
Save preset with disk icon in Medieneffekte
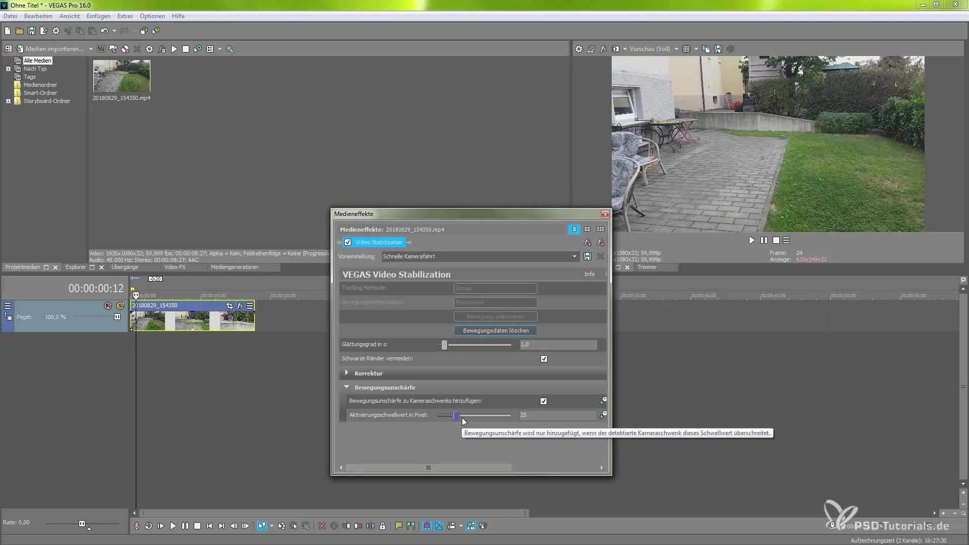point(587,256)
